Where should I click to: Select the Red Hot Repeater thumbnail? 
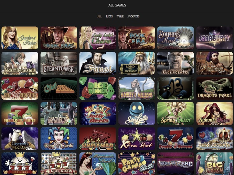(x=20, y=88)
